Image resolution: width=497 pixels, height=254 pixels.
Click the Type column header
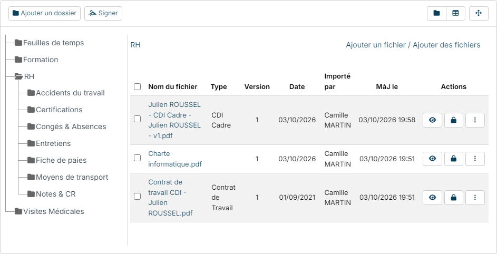click(x=219, y=86)
